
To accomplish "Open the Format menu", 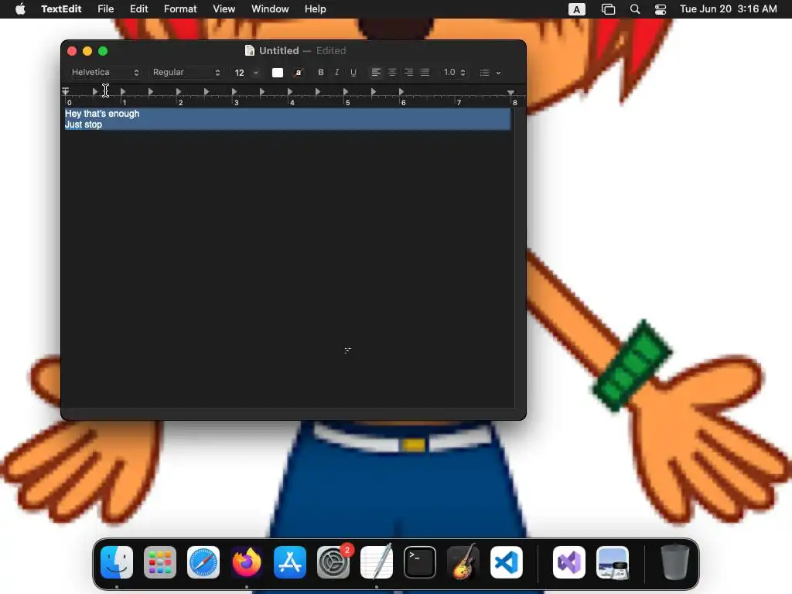I will [180, 9].
